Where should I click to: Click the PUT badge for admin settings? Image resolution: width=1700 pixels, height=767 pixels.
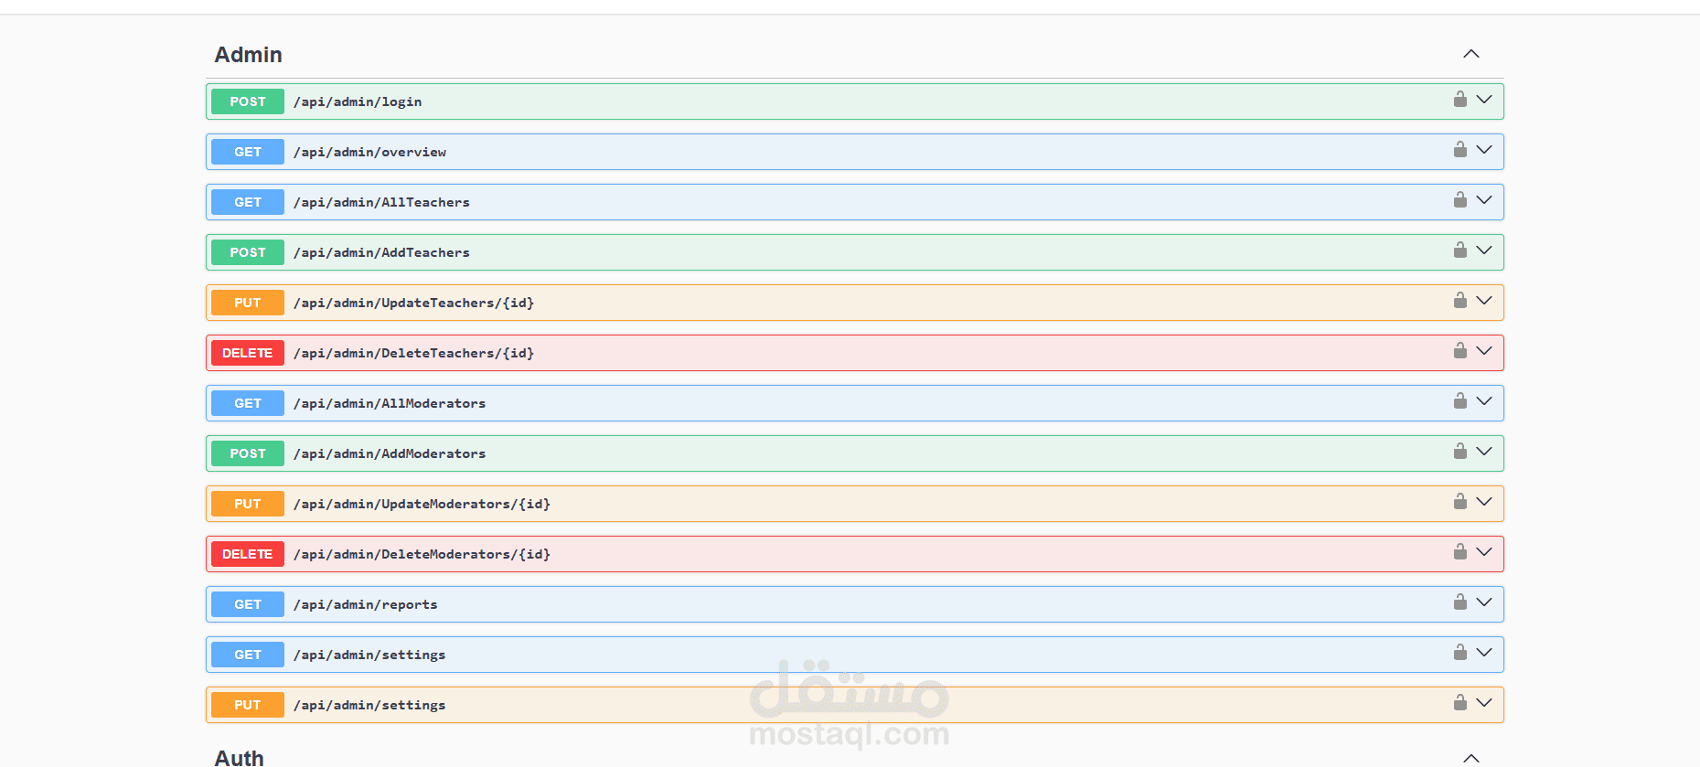pos(248,705)
